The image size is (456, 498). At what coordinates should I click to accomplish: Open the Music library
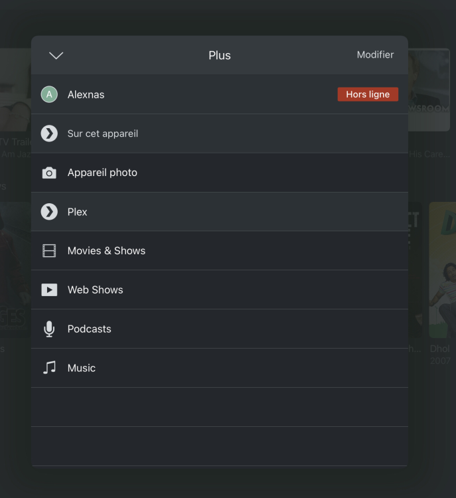coord(220,368)
